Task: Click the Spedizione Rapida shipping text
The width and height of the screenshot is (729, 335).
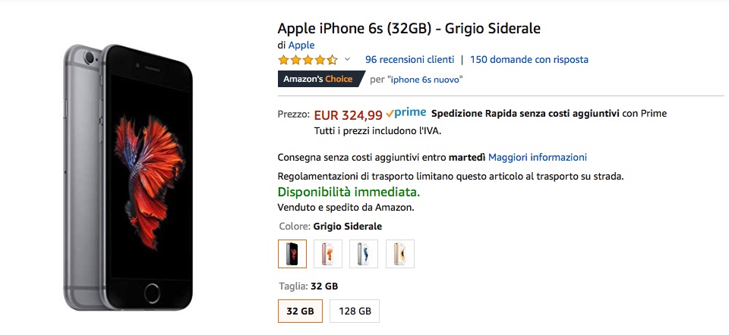Action: [525, 114]
